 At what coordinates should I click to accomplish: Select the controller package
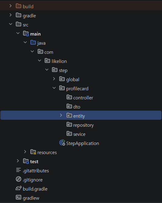pos(80,98)
